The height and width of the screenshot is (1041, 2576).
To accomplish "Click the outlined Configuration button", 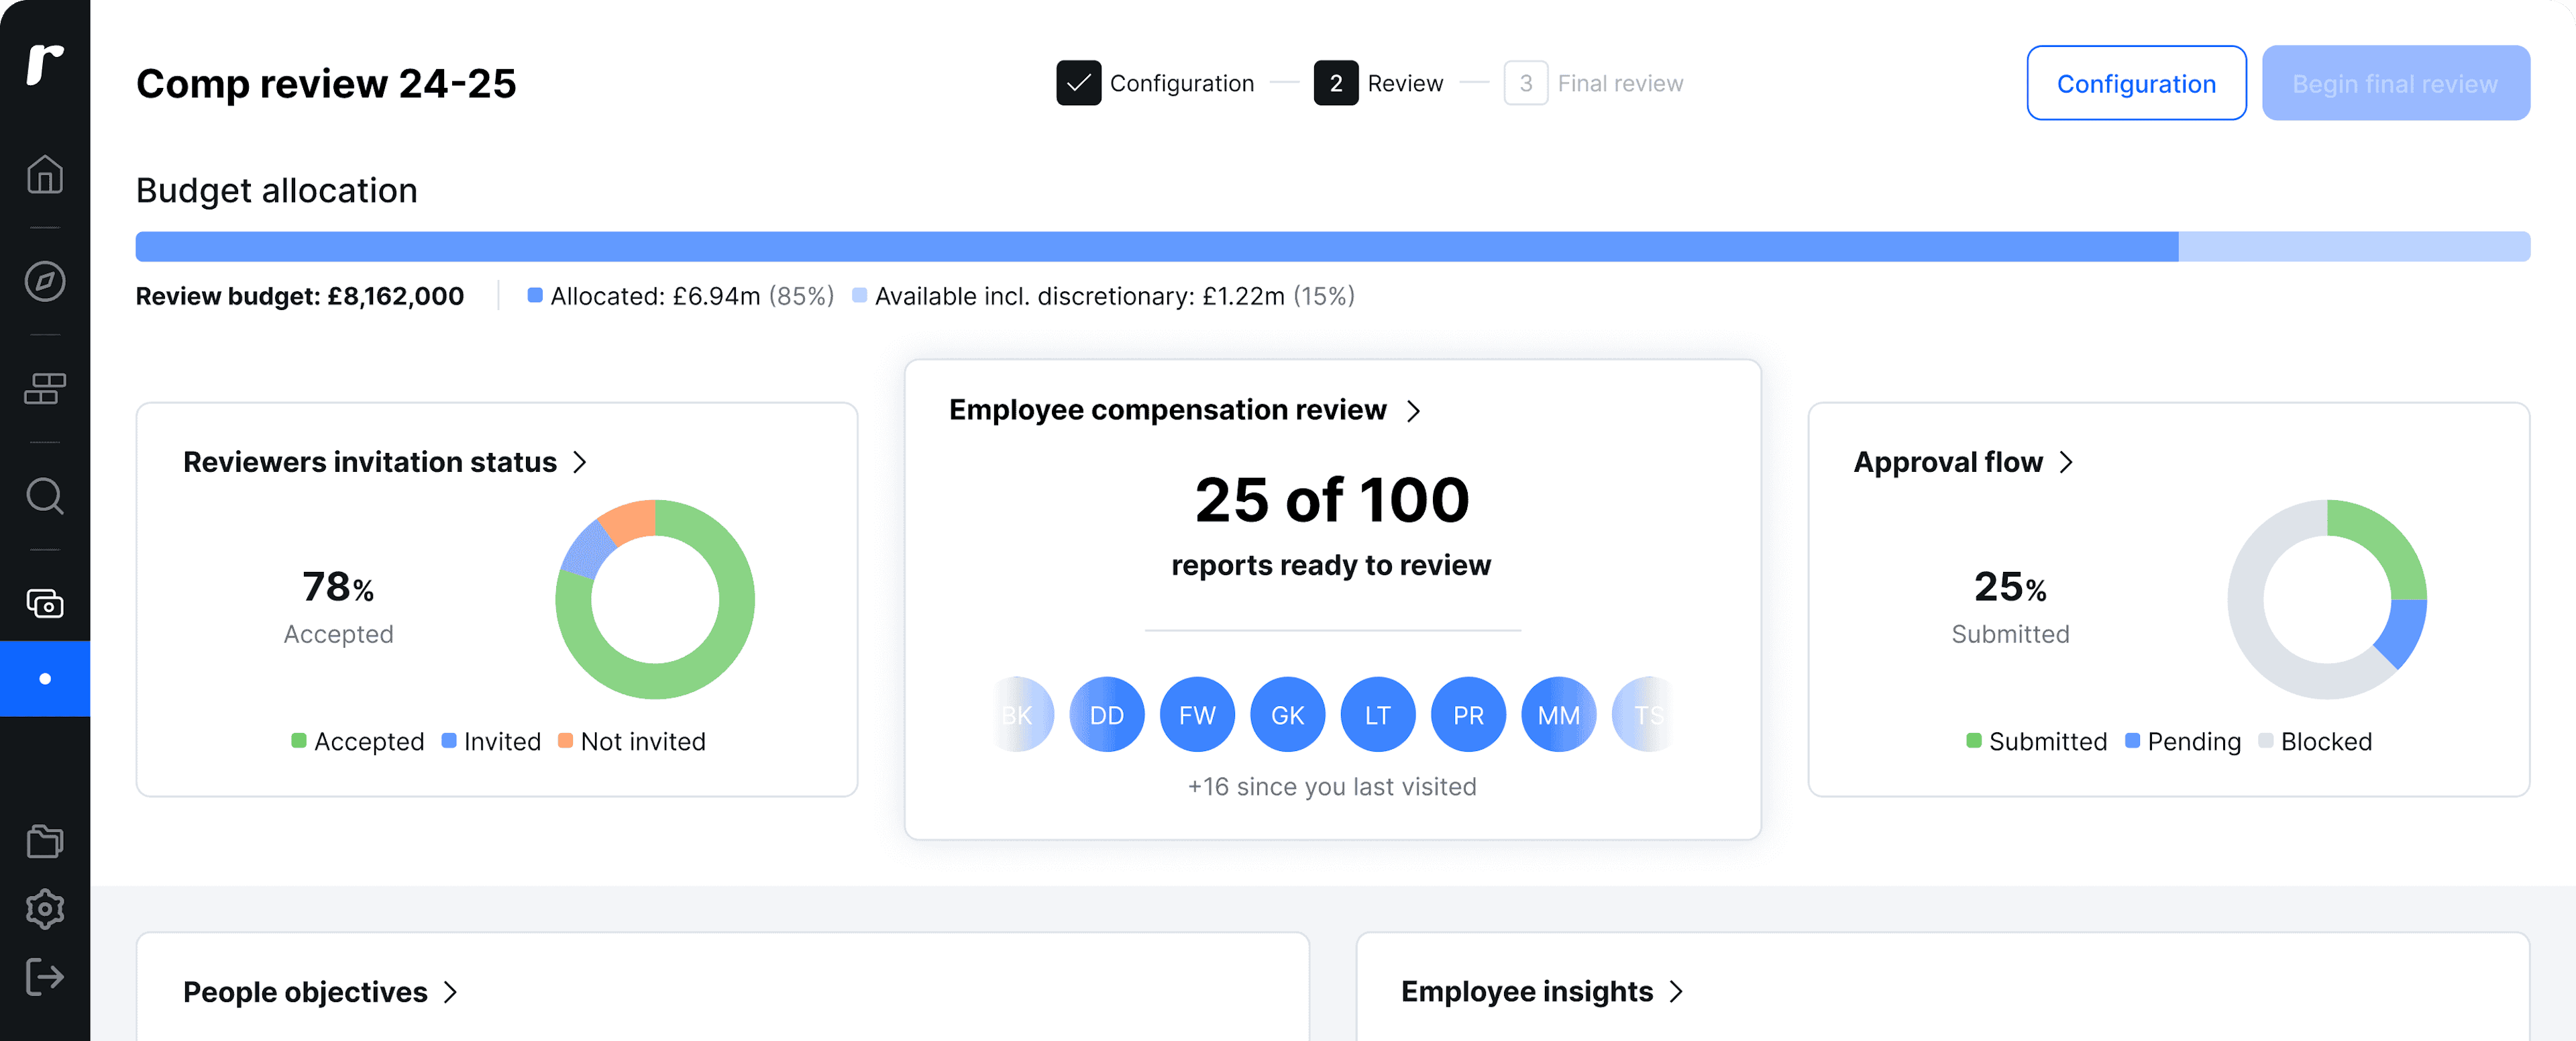I will (x=2135, y=83).
